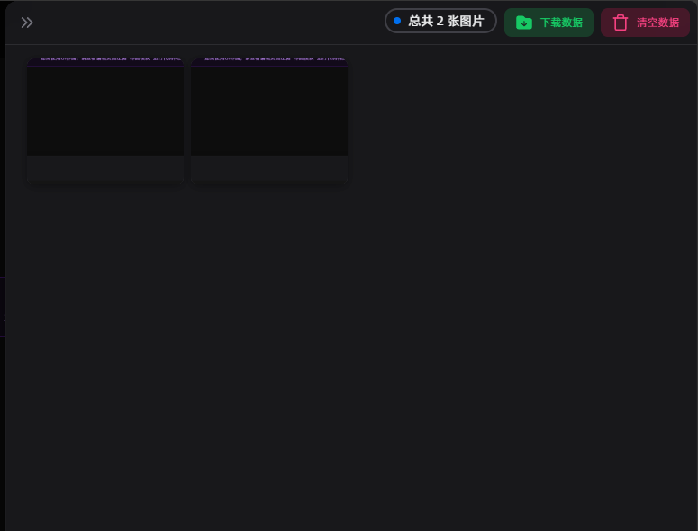Click the caption bar under second thumbnail
698x531 pixels.
click(x=269, y=168)
